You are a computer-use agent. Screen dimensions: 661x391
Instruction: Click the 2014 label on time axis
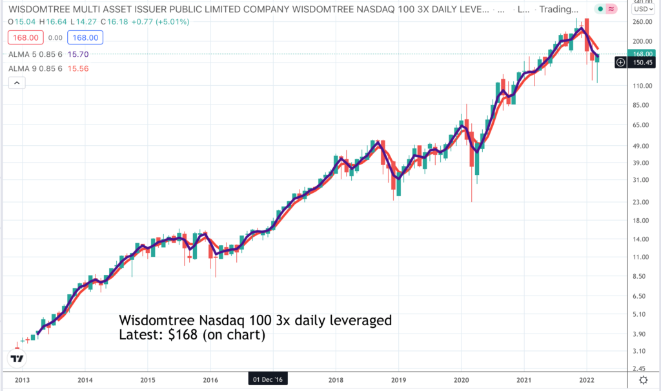point(85,380)
